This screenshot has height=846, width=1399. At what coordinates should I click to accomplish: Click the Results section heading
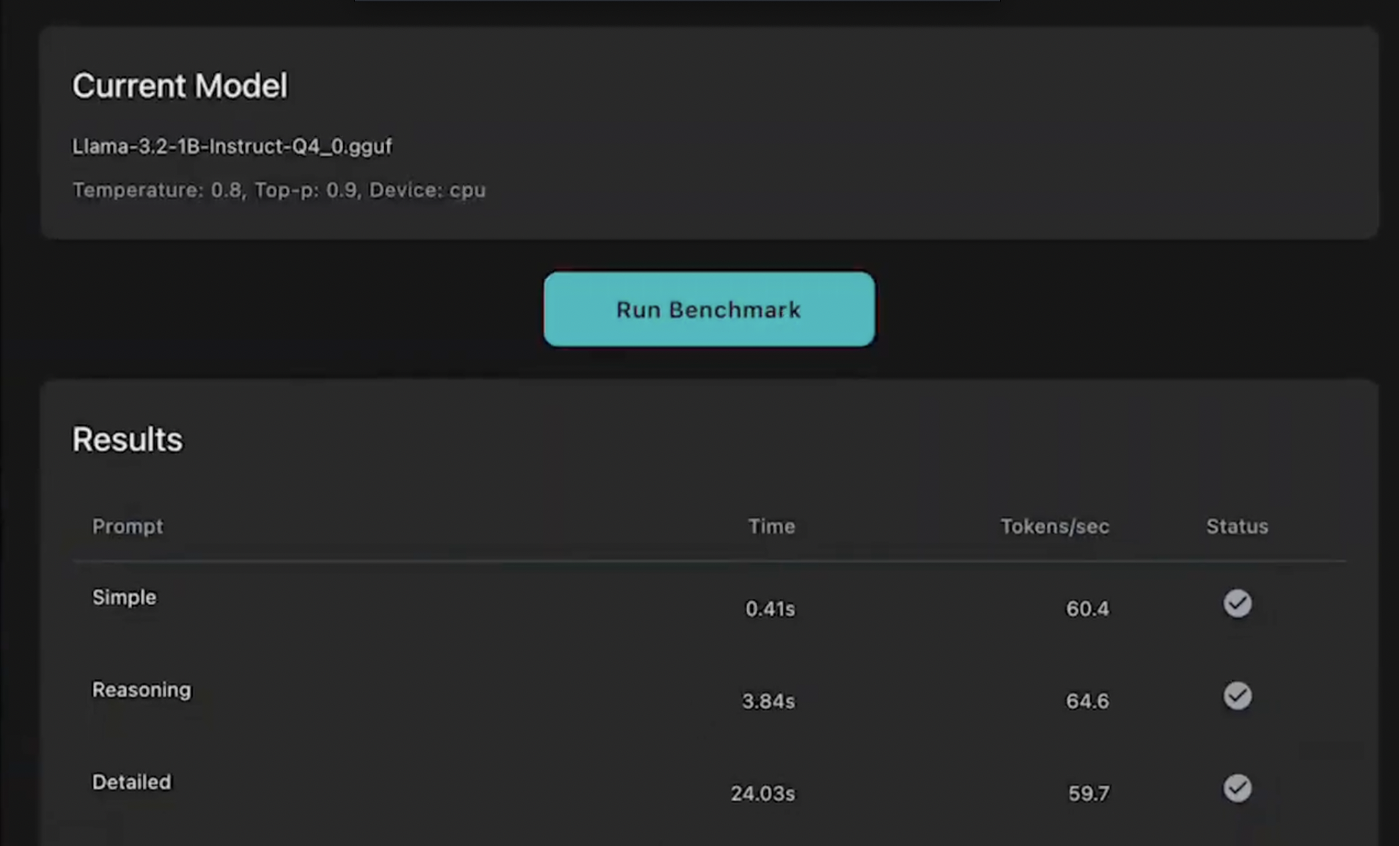point(128,440)
